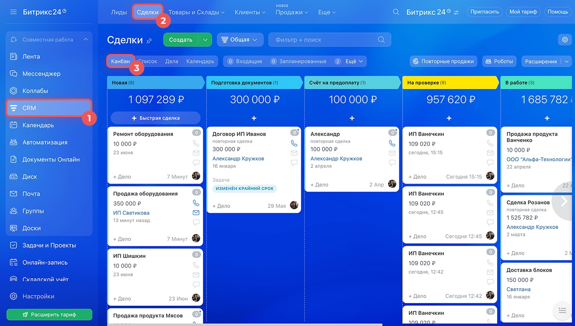Go to Группы in the sidebar

pos(33,211)
